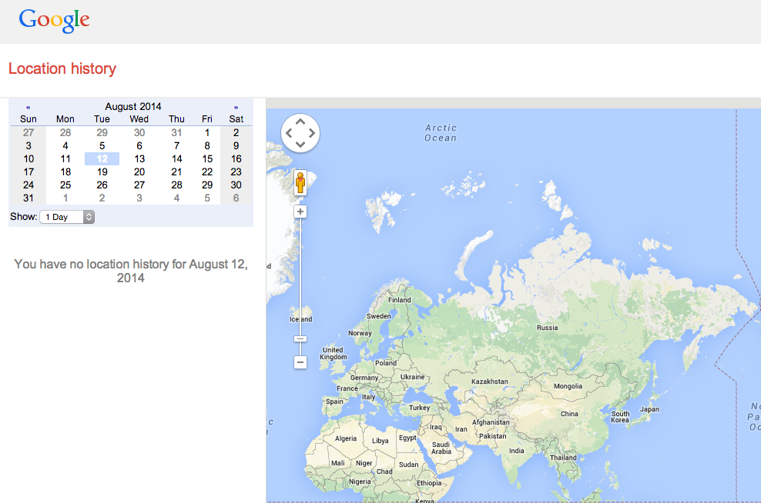The height and width of the screenshot is (503, 761).
Task: Zoom out with the minus button
Action: 300,361
